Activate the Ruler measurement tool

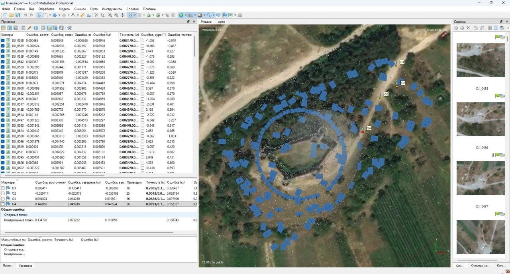click(x=82, y=15)
